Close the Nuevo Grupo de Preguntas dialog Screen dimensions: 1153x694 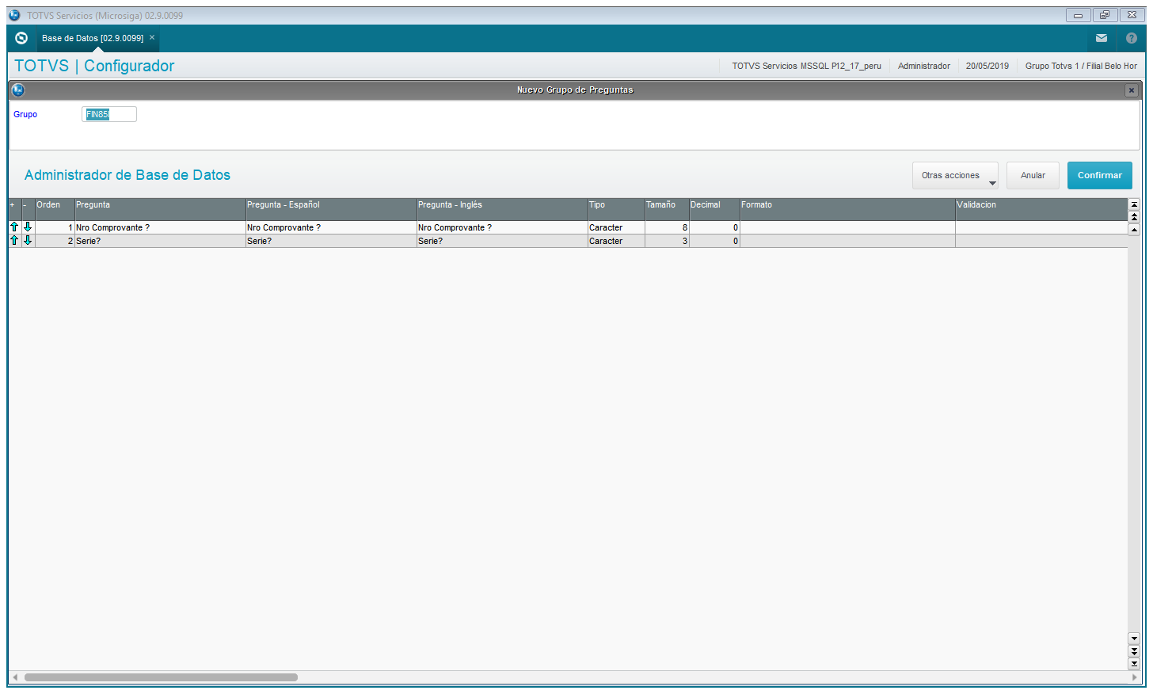pos(1132,90)
